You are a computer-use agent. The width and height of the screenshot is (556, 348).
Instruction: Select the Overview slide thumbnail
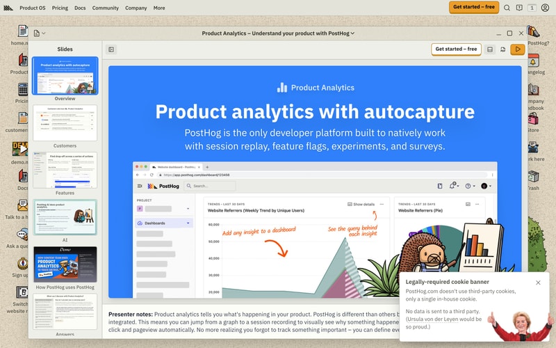click(65, 76)
